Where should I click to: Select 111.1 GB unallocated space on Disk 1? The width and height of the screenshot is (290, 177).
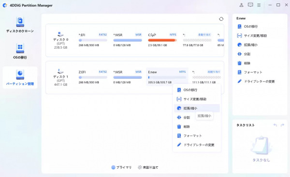(x=206, y=77)
